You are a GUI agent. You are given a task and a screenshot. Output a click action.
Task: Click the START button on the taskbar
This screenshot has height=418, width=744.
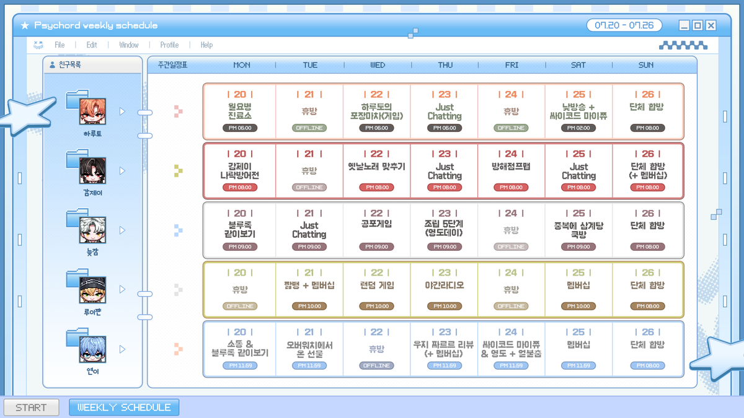click(x=31, y=407)
